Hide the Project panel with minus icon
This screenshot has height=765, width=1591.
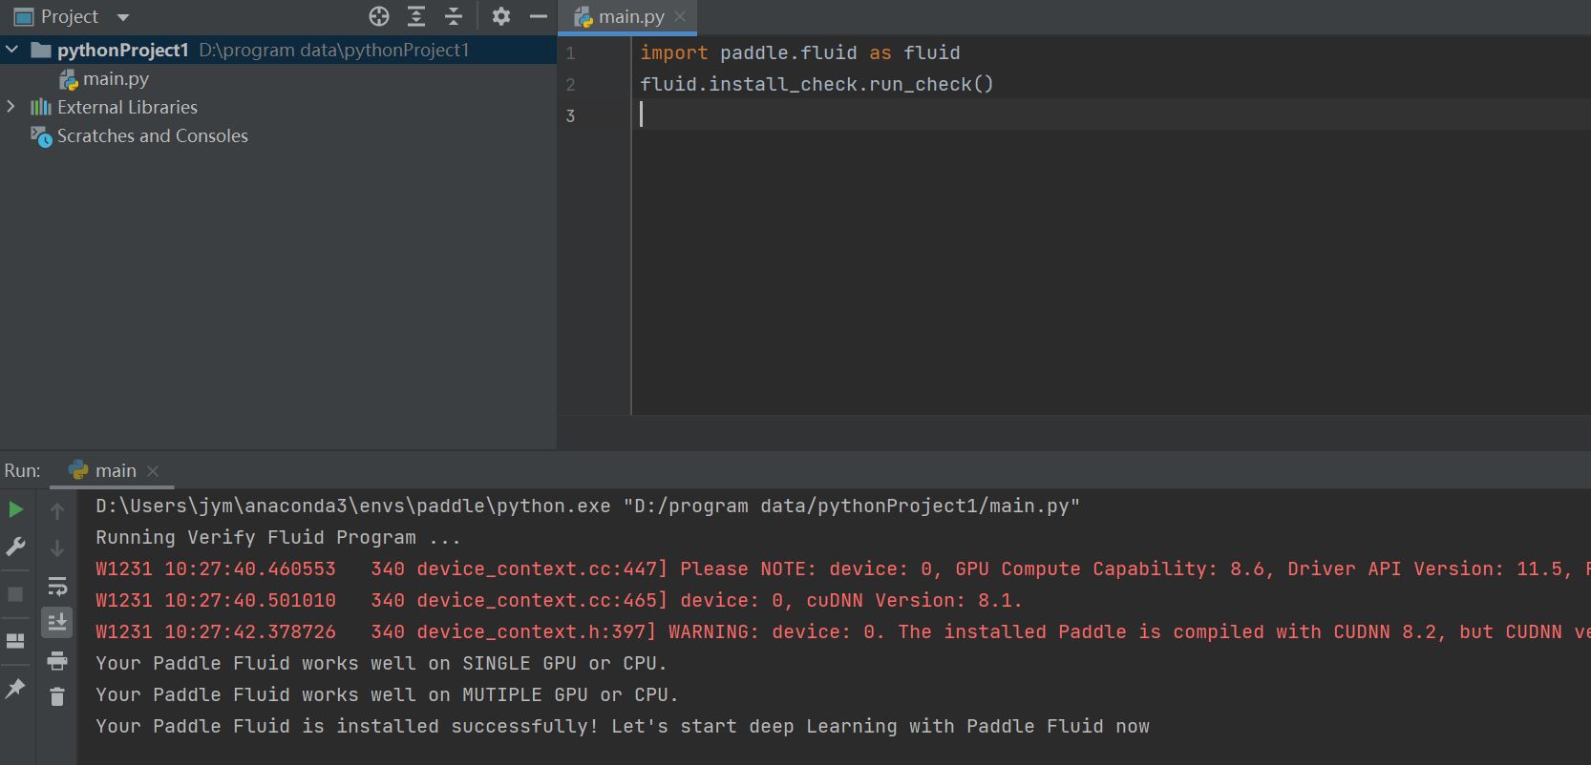coord(539,16)
